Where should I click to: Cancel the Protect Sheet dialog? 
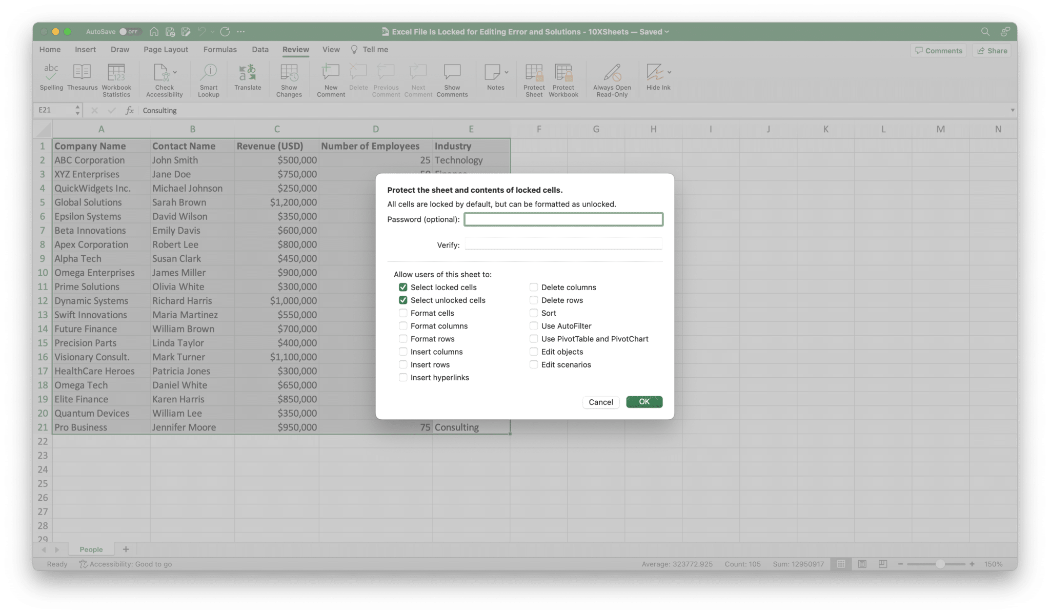(x=600, y=402)
